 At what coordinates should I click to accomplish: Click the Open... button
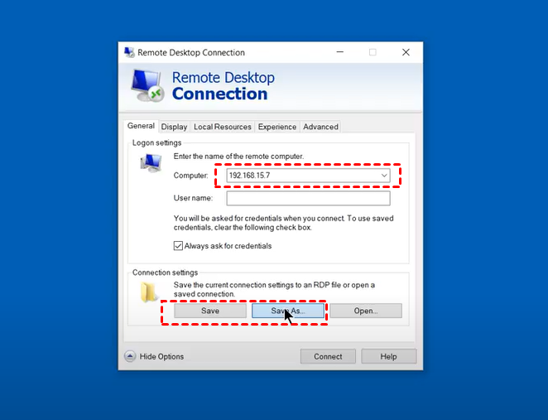(366, 311)
